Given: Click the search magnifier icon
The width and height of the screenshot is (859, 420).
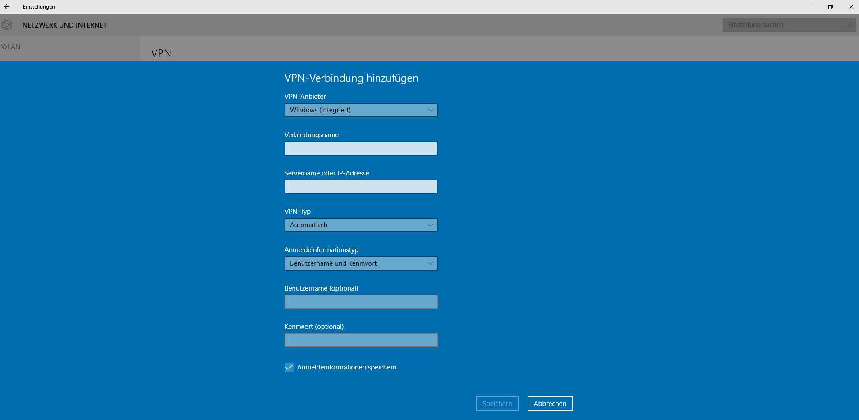Looking at the screenshot, I should (850, 25).
